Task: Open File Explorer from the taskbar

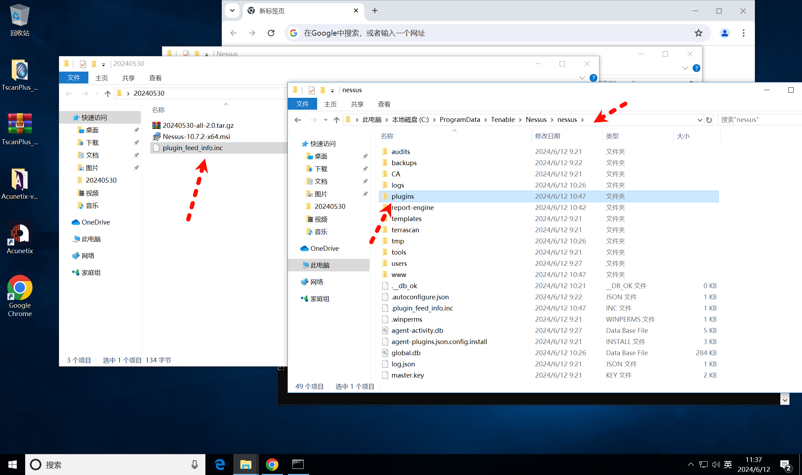Action: click(246, 465)
